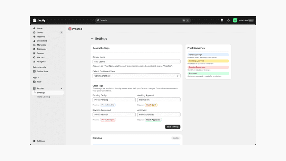Image resolution: width=286 pixels, height=161 pixels.
Task: Click the Revision Requested tag input
Action: (x=114, y=115)
